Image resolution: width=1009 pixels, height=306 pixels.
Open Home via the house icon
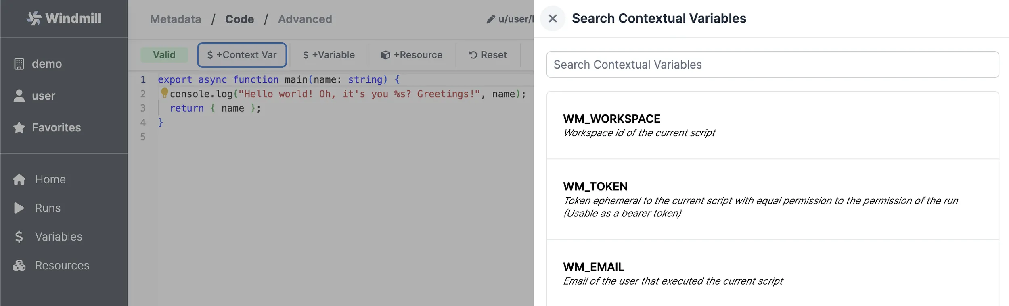(x=19, y=179)
